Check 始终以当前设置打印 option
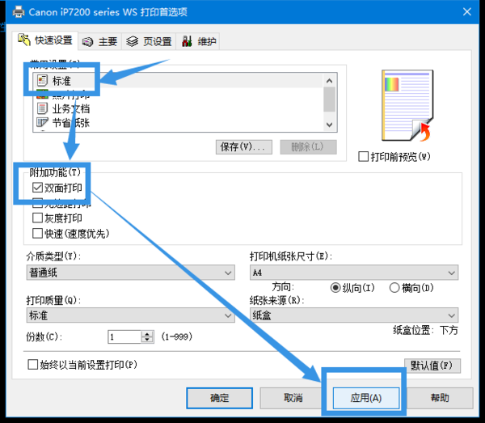 pyautogui.click(x=33, y=365)
